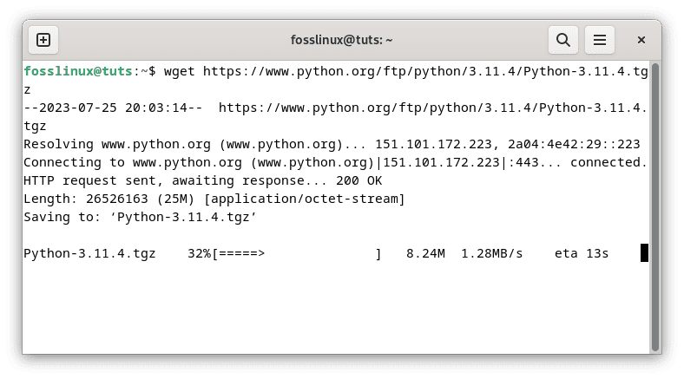Open the hamburger main menu
This screenshot has width=684, height=379.
tap(599, 40)
